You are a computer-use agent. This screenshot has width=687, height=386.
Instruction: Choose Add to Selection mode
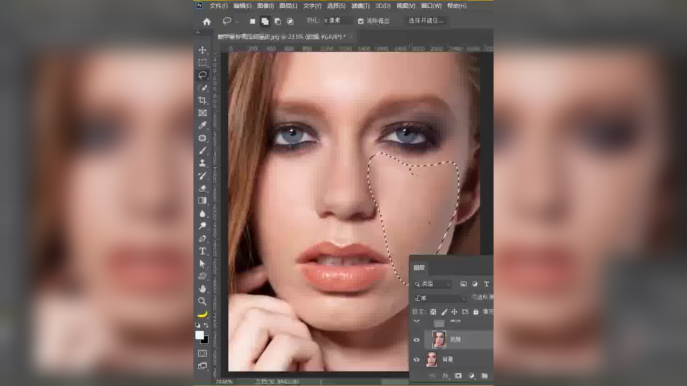[265, 21]
